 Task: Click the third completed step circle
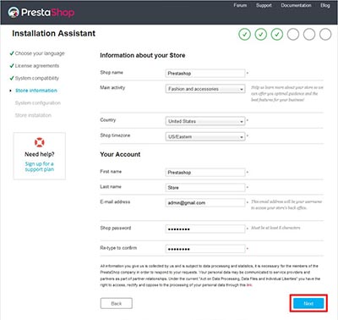click(x=277, y=34)
